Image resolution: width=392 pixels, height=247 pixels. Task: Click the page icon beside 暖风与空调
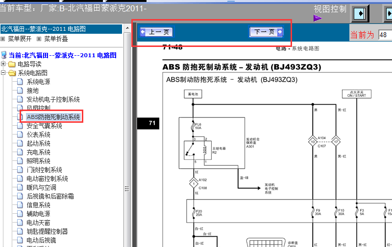[x=20, y=187]
